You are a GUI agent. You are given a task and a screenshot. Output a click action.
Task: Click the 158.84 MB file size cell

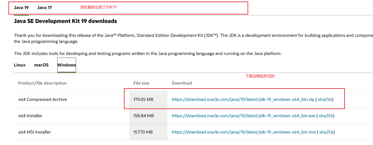click(x=144, y=116)
